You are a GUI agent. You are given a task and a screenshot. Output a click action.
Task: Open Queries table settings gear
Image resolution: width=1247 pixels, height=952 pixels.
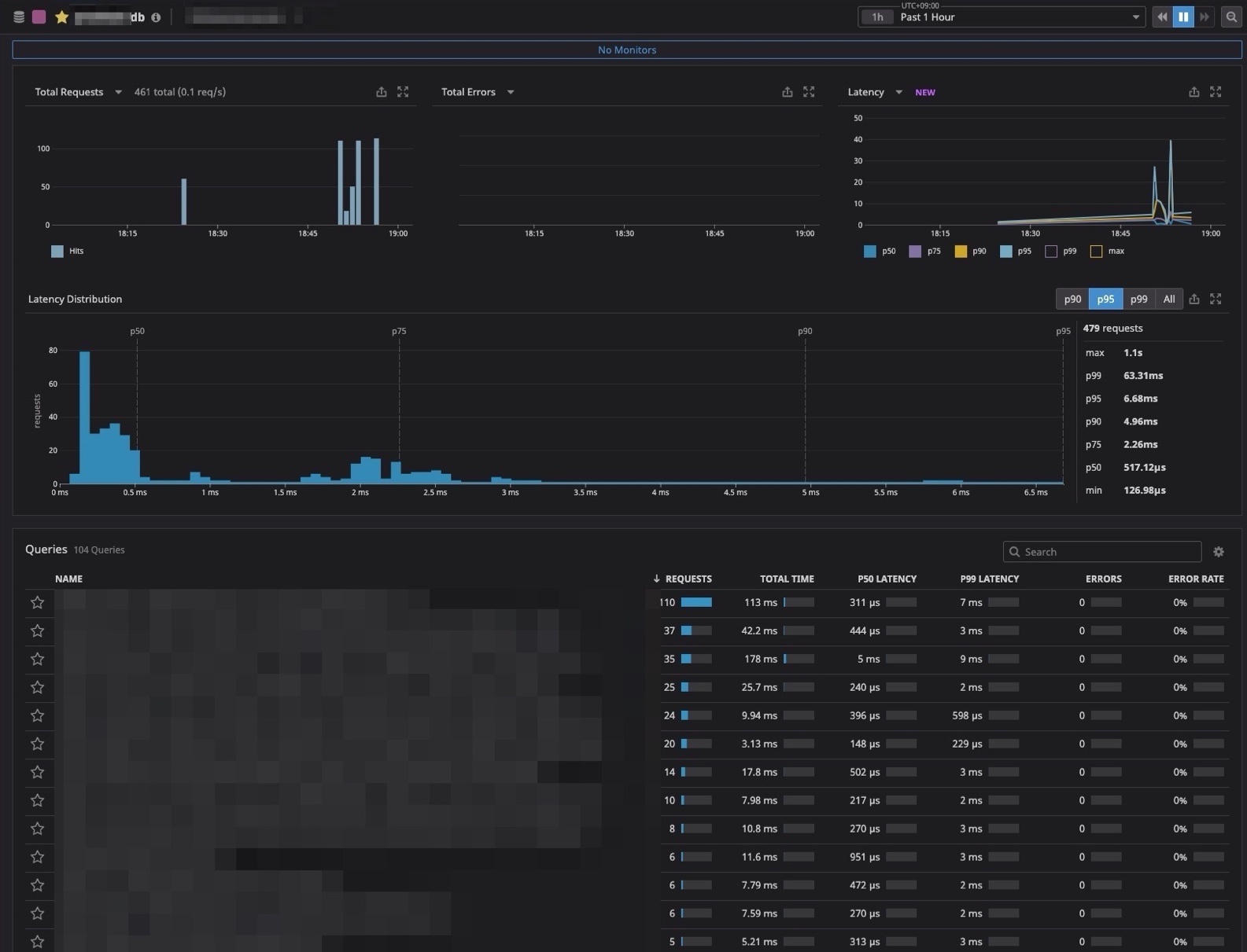[1219, 552]
